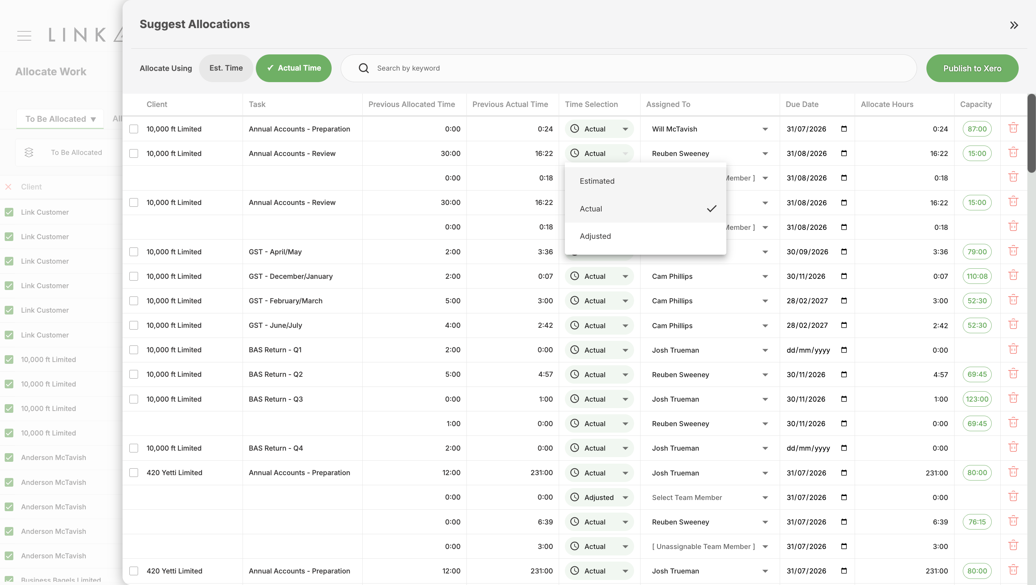Tick checkbox for BAS Return - Q1 row
1036x585 pixels.
click(x=134, y=350)
